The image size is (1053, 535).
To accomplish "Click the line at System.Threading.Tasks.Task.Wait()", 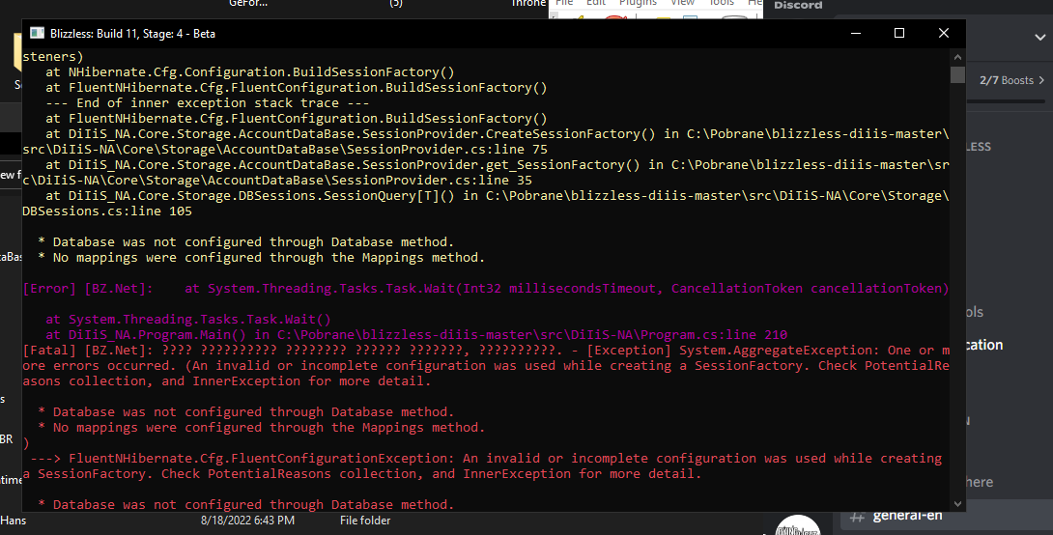I will tap(188, 320).
